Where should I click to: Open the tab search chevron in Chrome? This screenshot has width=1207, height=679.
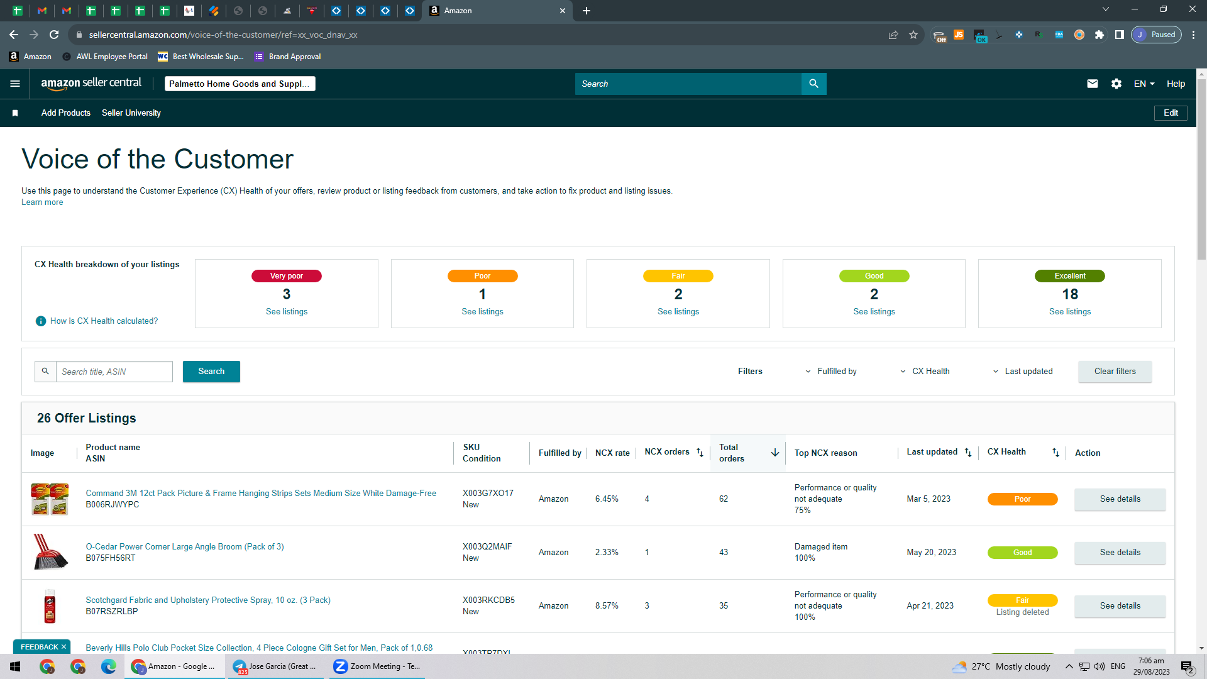(1106, 9)
